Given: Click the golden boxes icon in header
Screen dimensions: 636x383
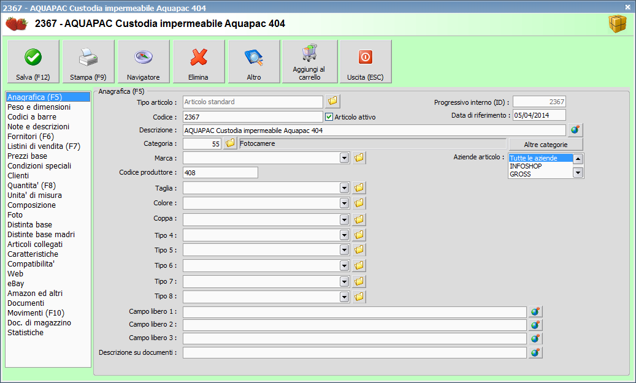Looking at the screenshot, I should click(x=618, y=24).
